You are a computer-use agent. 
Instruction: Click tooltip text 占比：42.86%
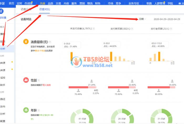[158, 46]
